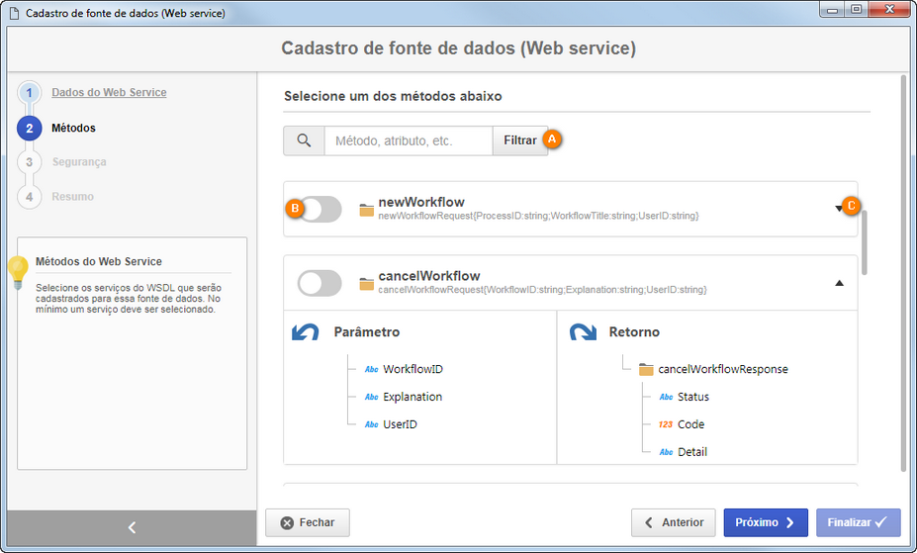Select step 4 Resumo
Image resolution: width=917 pixels, height=553 pixels.
click(72, 197)
